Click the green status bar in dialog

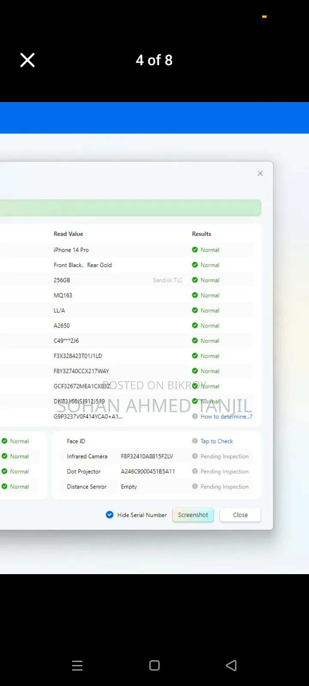pos(130,208)
